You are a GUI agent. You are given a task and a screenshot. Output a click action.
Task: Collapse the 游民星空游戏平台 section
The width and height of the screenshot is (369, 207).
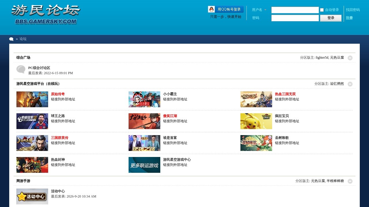point(350,84)
